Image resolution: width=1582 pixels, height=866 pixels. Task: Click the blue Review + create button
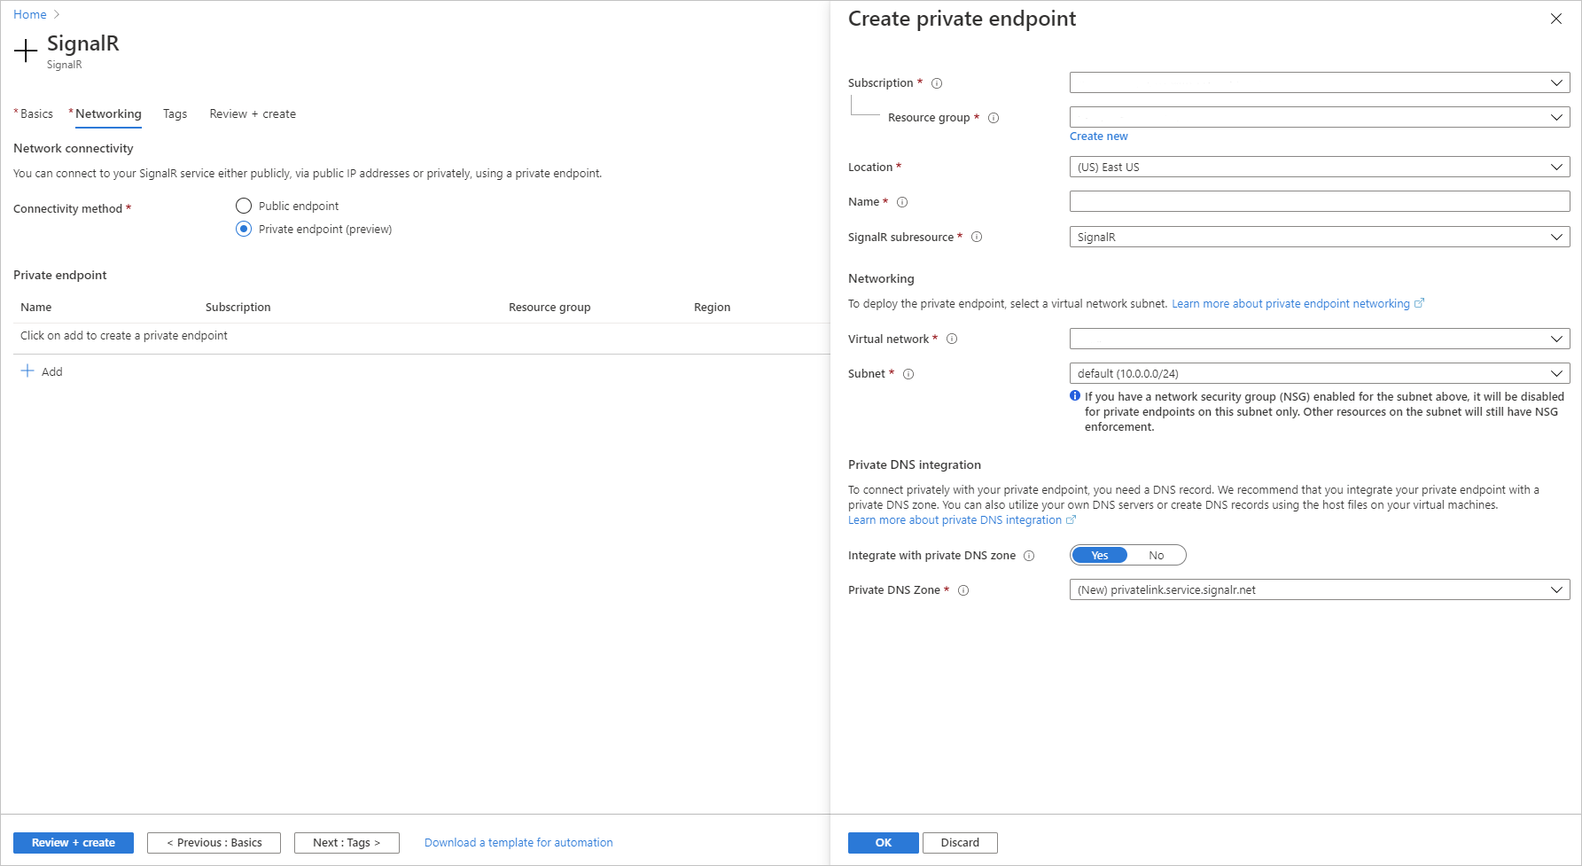point(74,843)
